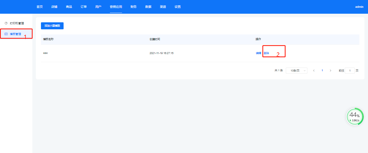This screenshot has height=153, width=368.
Task: Click the network speed floating widget
Action: click(355, 117)
